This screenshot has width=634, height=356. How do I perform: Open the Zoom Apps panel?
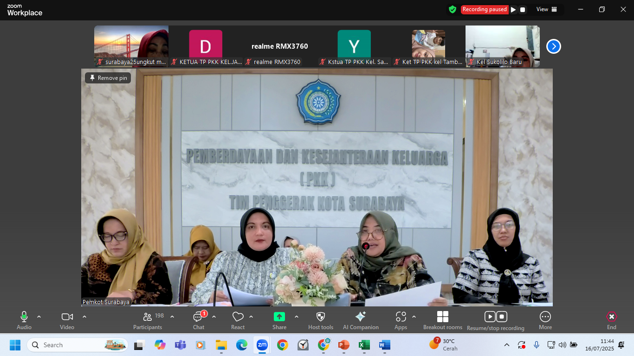pos(401,320)
